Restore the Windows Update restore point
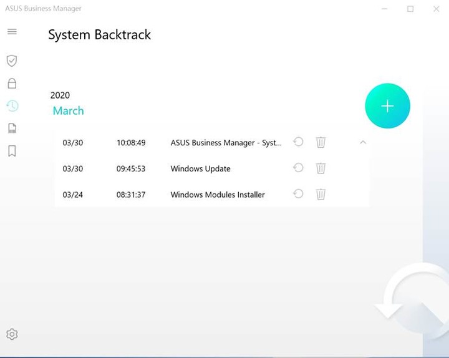Viewport: 449px width, 358px height. 298,168
